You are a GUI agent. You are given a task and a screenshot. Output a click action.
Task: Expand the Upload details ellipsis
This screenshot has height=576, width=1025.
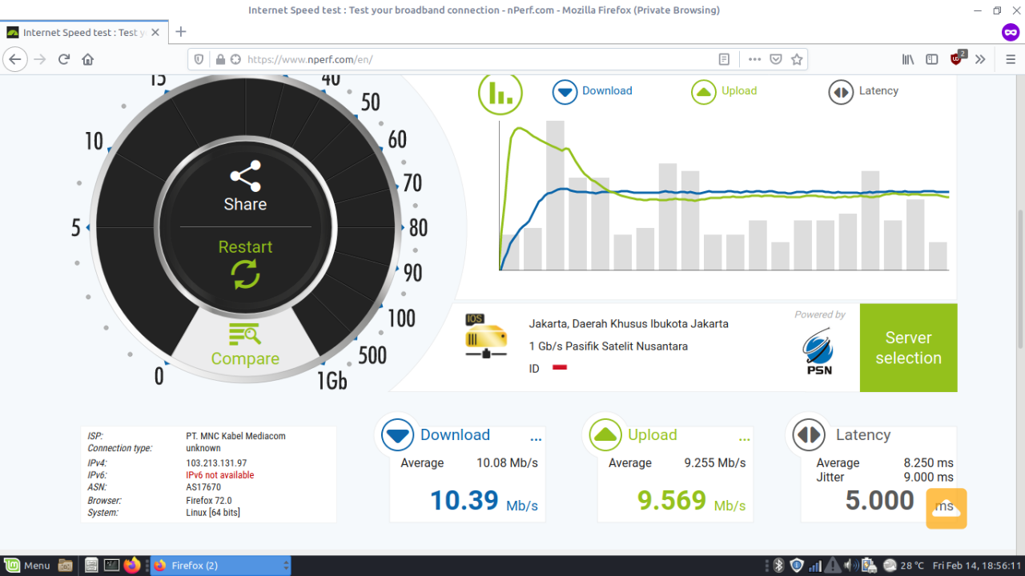(744, 439)
